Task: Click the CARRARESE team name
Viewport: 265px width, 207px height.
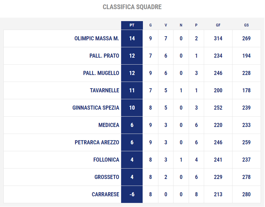Action: pyautogui.click(x=105, y=194)
